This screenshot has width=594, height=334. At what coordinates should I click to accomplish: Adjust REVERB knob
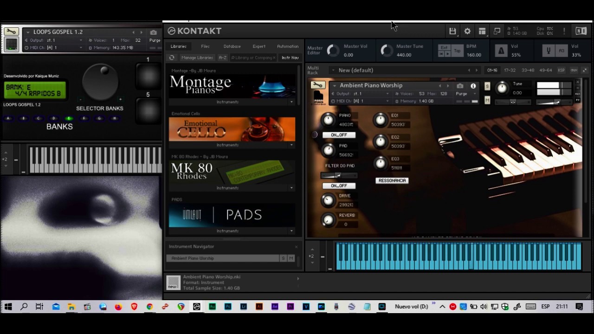(329, 220)
